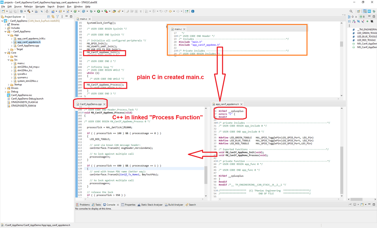This screenshot has width=377, height=228.
Task: Close the CanIf_AppDemo.cpp editor tab
Action: (105, 104)
